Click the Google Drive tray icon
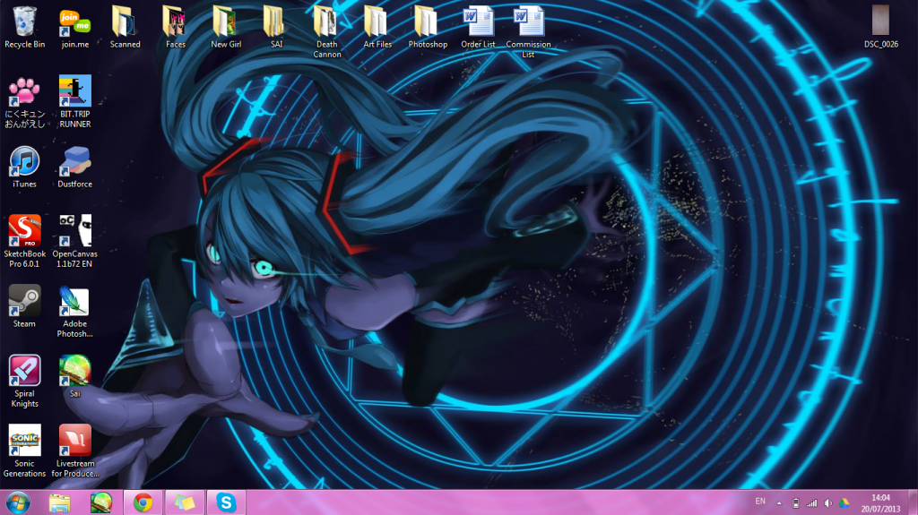 844,502
